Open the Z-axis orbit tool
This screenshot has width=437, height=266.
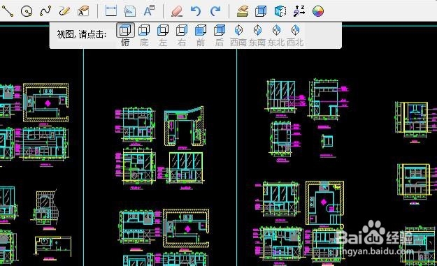tap(299, 11)
